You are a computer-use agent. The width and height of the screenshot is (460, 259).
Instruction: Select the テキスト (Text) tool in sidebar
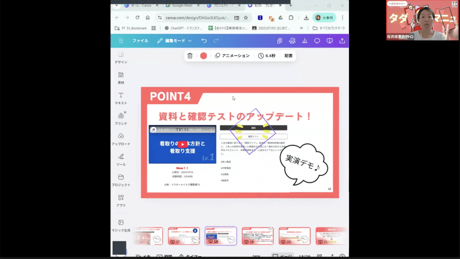tap(121, 98)
